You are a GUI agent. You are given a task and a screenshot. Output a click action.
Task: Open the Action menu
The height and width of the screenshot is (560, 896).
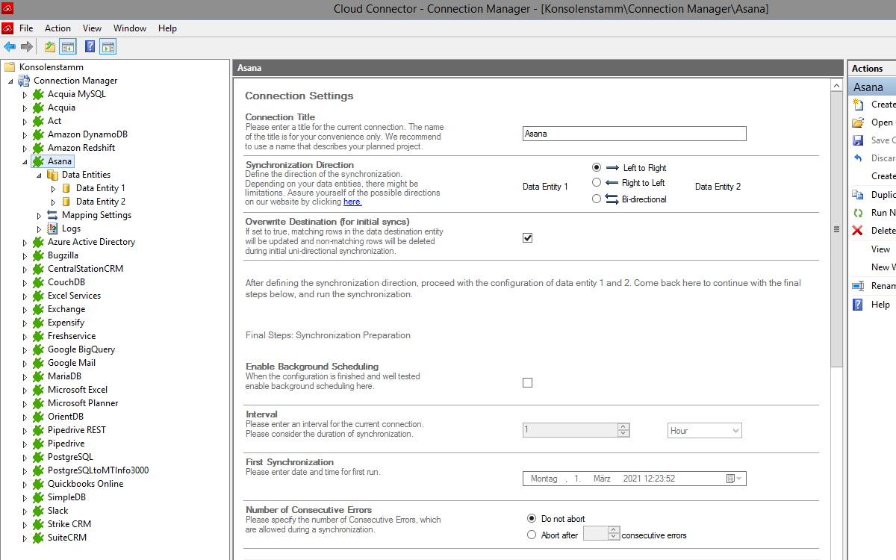[57, 28]
